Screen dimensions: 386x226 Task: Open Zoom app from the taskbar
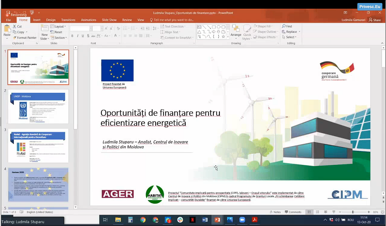pos(242,220)
